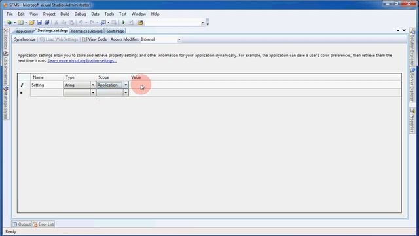Click the Paste icon in the toolbar
Viewport: 419px width, 236px height.
point(71,22)
